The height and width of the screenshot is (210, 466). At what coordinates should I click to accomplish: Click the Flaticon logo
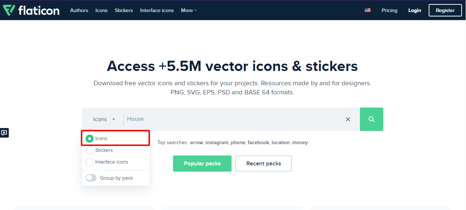pyautogui.click(x=31, y=10)
